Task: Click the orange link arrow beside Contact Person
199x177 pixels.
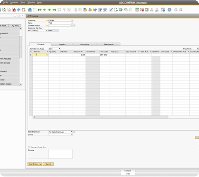Action: coord(47,25)
